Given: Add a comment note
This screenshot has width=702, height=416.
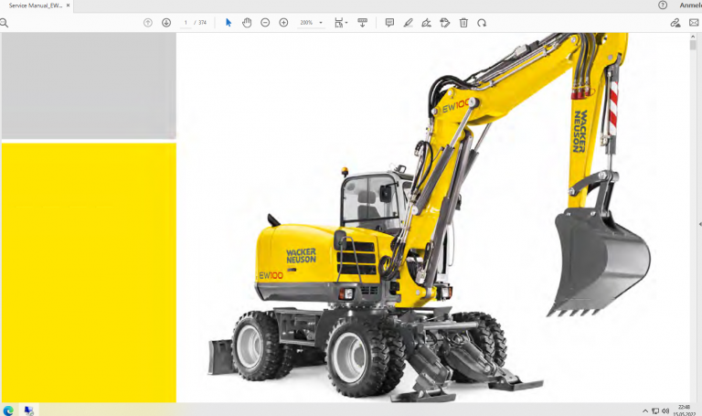Looking at the screenshot, I should pyautogui.click(x=389, y=22).
